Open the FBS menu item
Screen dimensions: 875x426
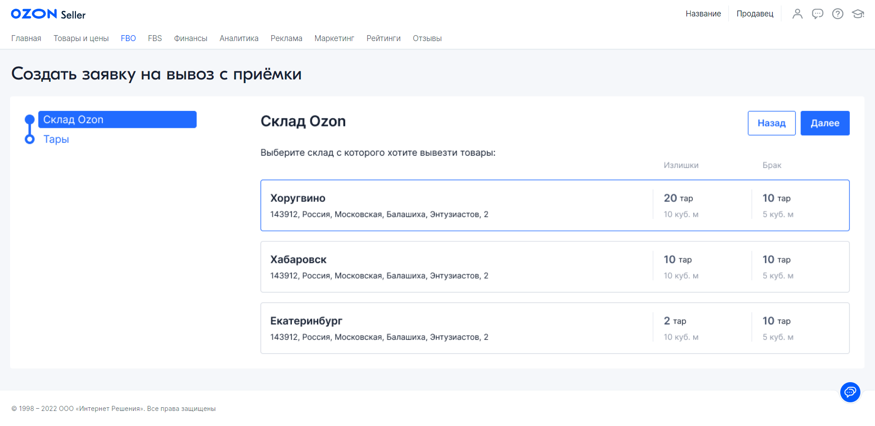(x=155, y=38)
